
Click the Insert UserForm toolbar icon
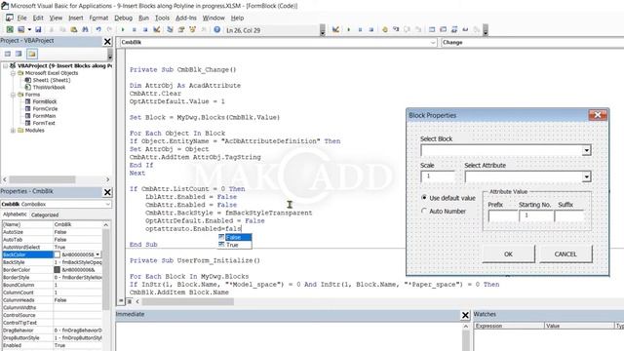coord(20,29)
